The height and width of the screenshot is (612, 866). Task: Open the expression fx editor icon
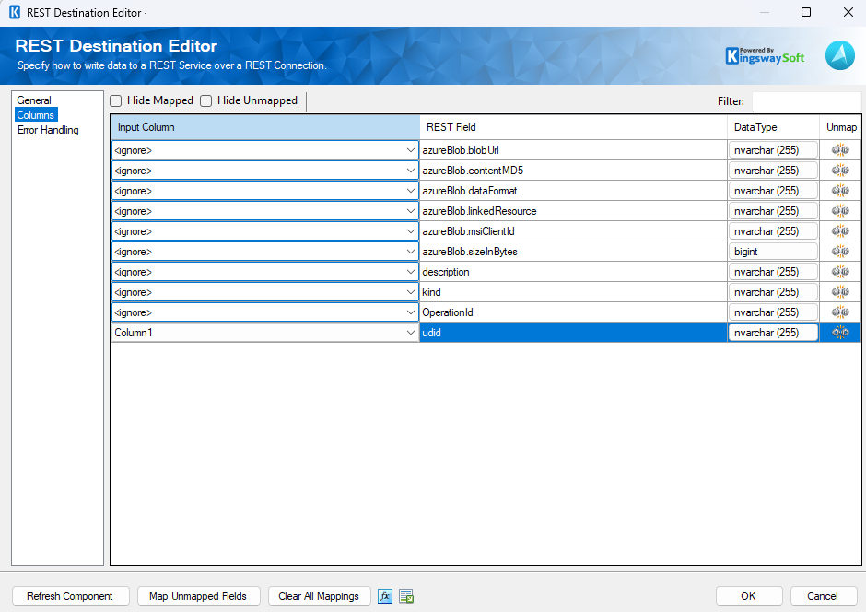[385, 596]
